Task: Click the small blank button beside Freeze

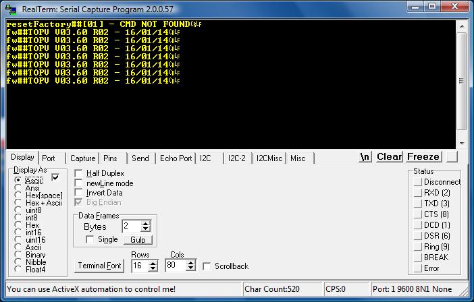Action: [x=452, y=157]
